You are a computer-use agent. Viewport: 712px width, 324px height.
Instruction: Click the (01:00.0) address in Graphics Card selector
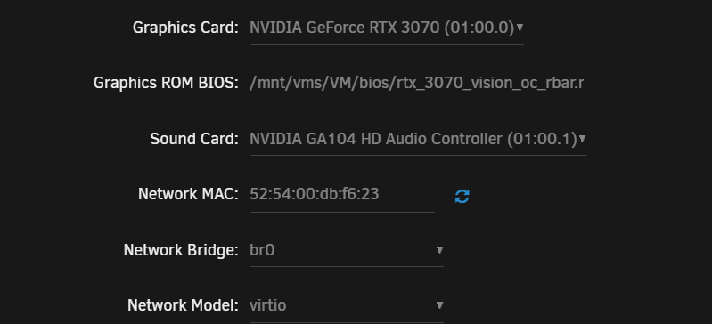click(479, 28)
